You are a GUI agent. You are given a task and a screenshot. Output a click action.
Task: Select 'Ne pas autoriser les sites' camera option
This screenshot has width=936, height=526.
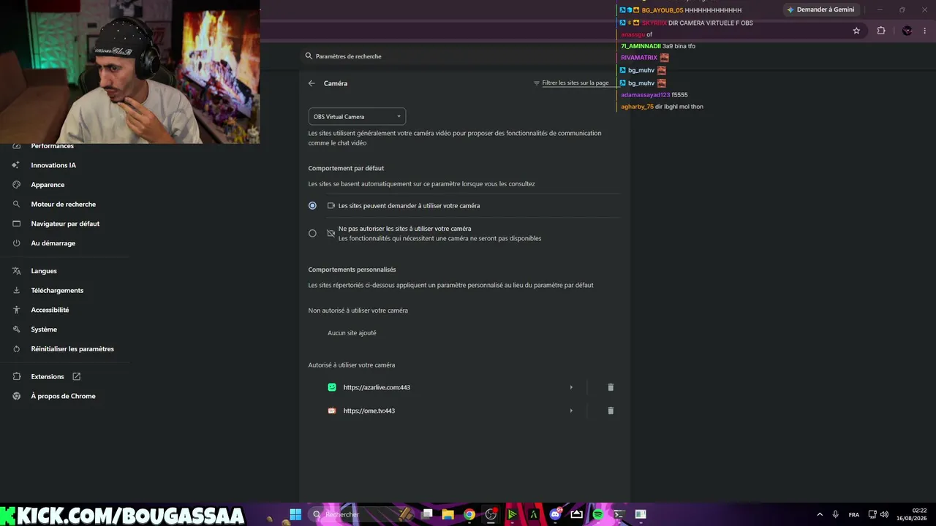(312, 233)
